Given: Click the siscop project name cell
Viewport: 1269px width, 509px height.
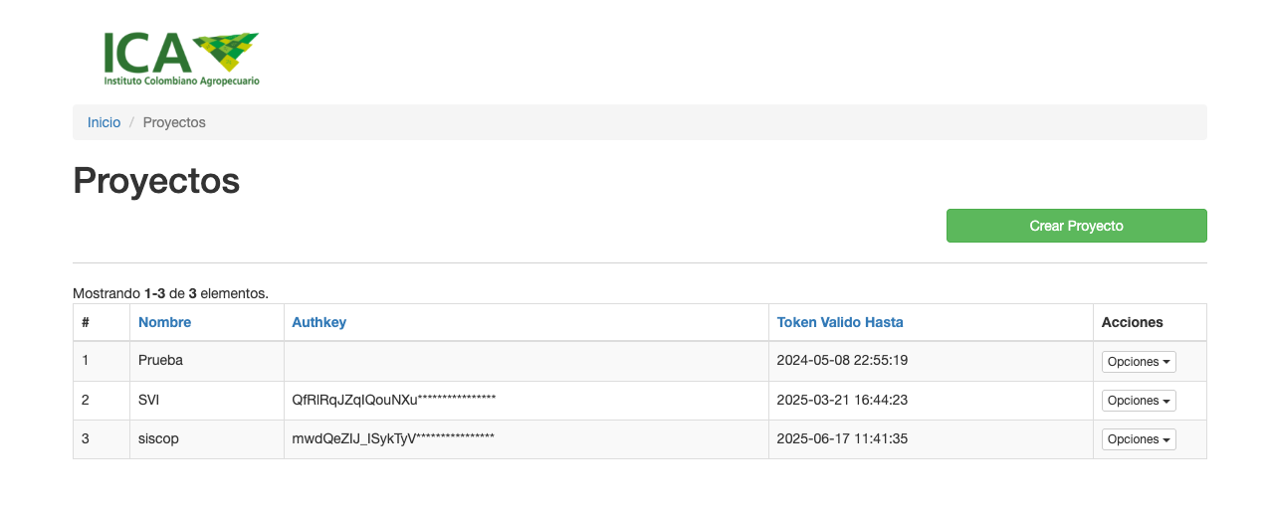Looking at the screenshot, I should point(158,438).
